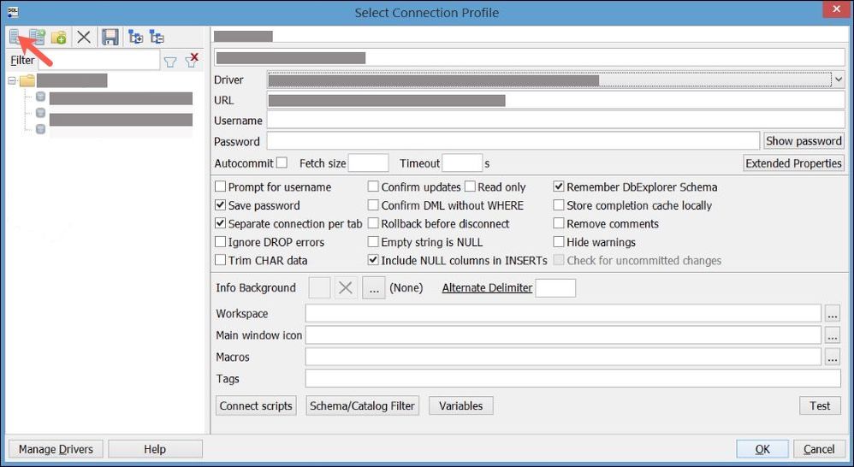
Task: Click into the Username input field
Action: tap(555, 121)
